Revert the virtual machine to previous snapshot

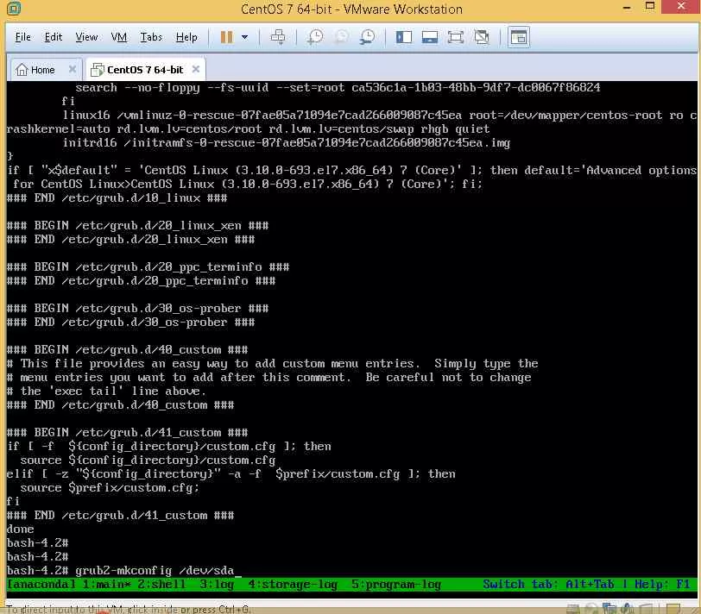342,37
